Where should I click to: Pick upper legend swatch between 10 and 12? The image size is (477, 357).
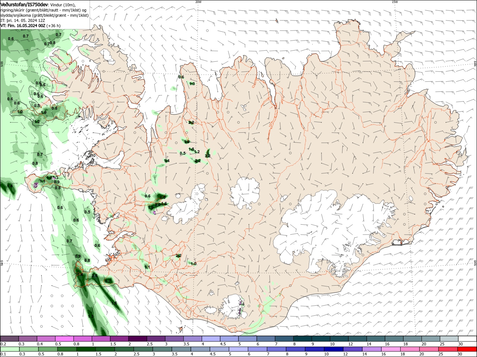(339, 339)
